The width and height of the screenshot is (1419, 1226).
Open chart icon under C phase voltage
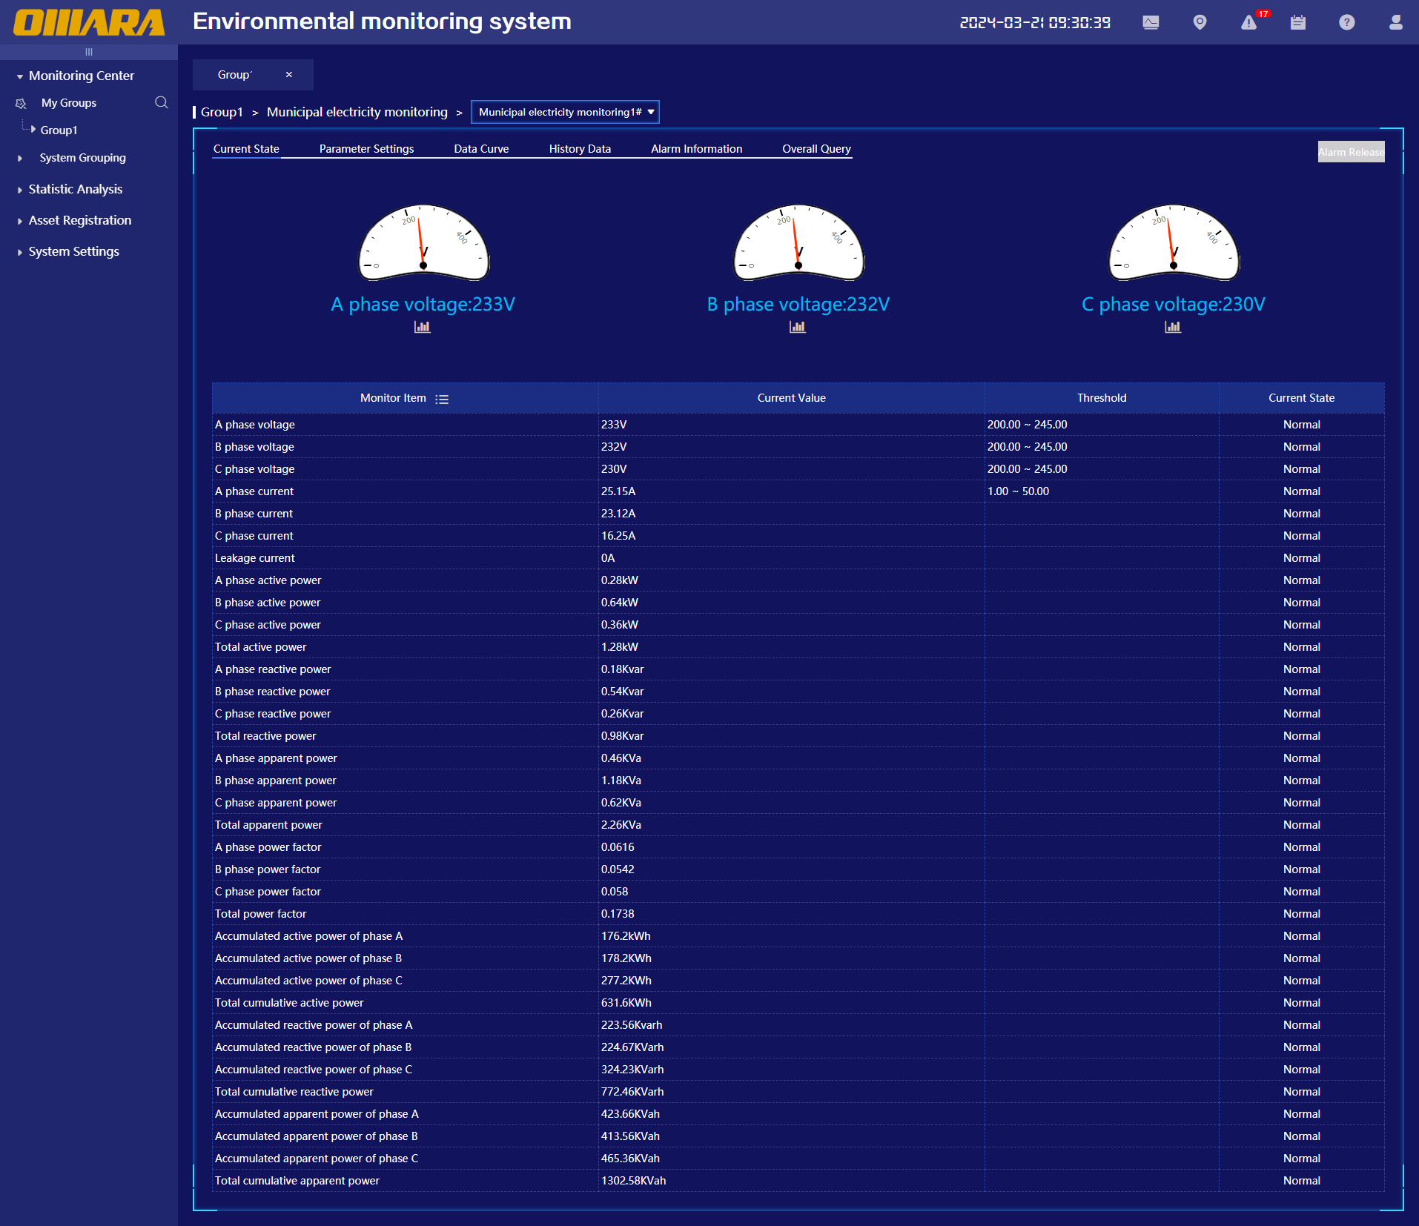[1173, 327]
